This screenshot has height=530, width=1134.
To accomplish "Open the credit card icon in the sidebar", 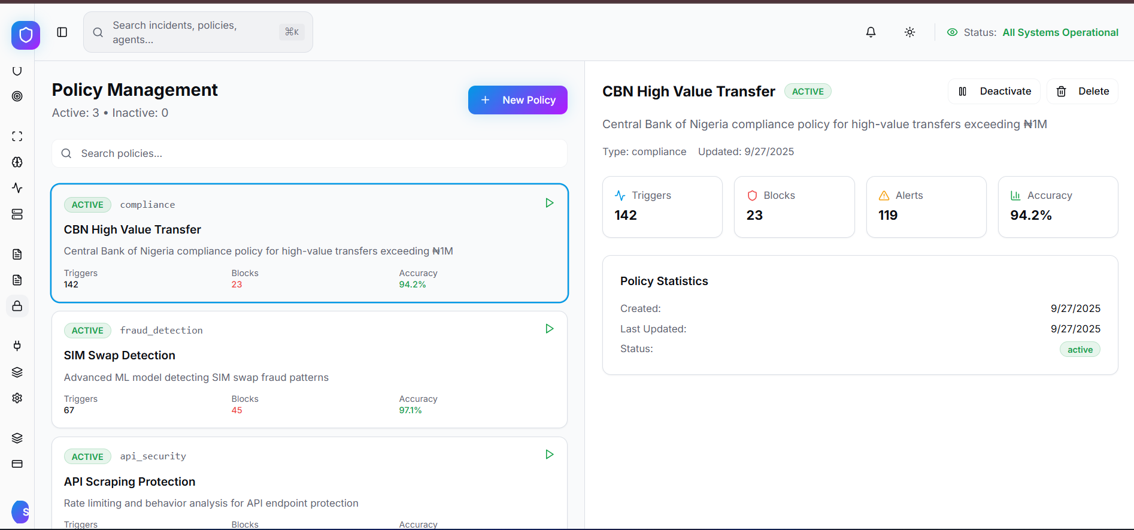I will click(17, 464).
